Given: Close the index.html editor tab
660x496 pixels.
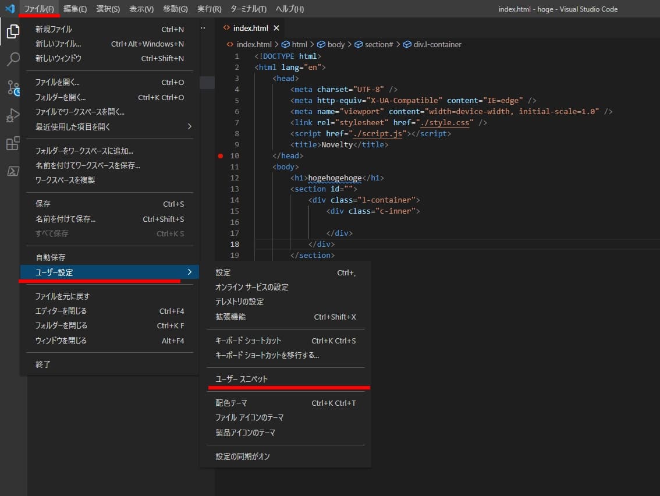Looking at the screenshot, I should click(x=276, y=28).
